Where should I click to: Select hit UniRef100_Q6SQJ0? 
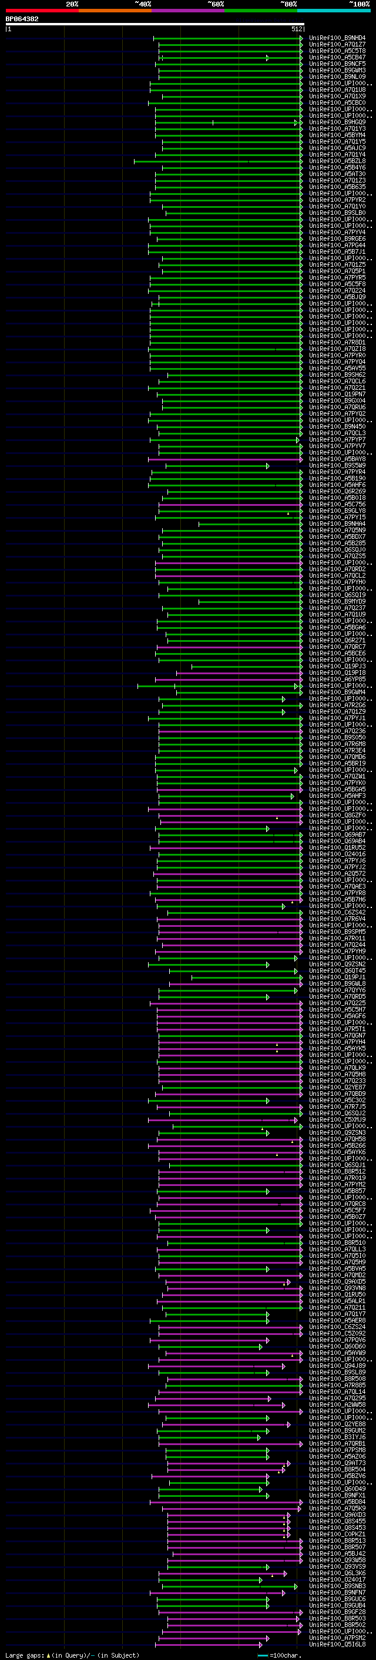point(337,549)
